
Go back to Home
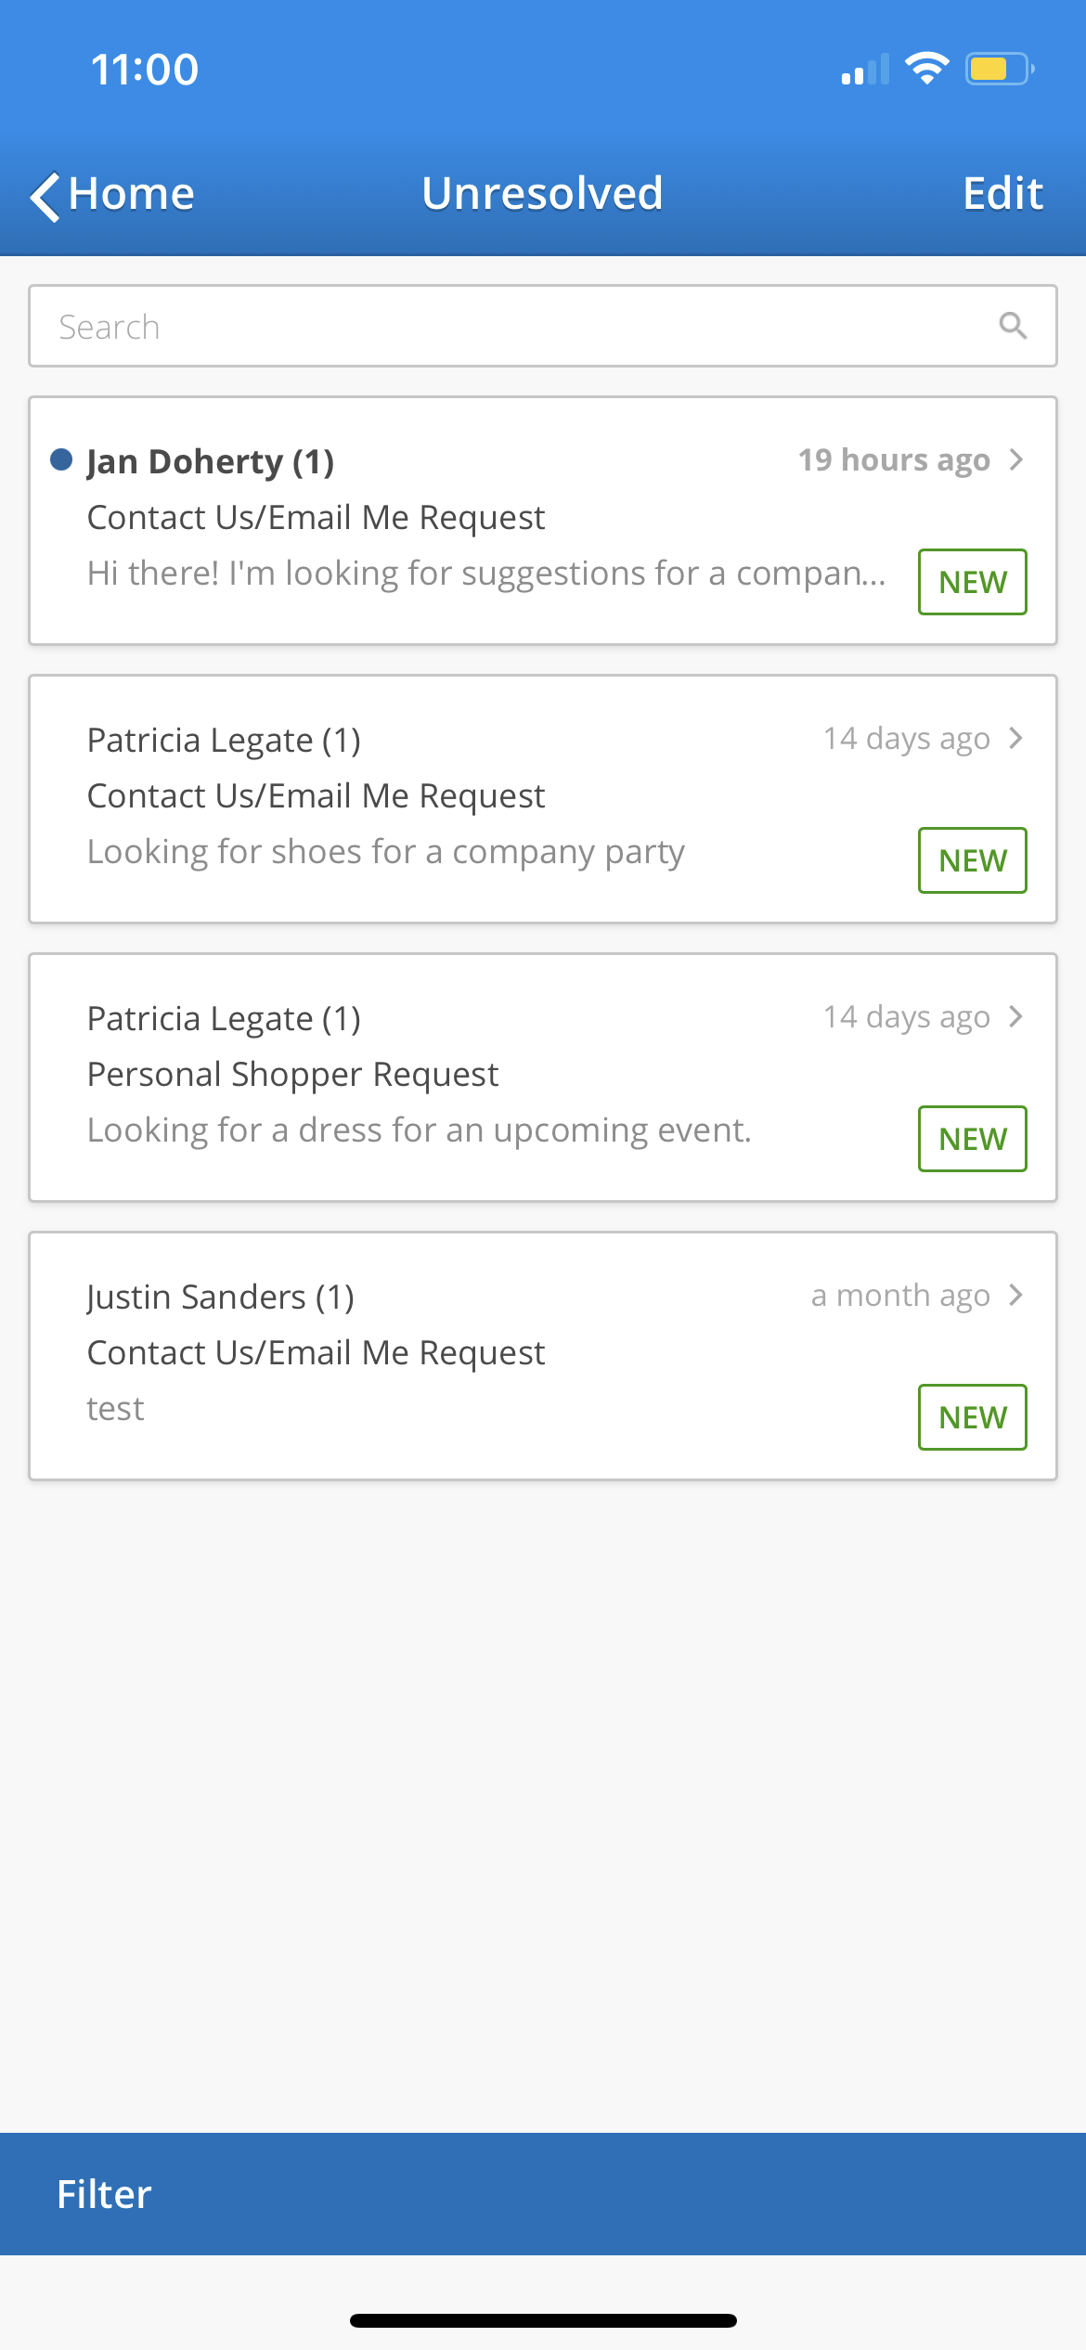[x=130, y=194]
